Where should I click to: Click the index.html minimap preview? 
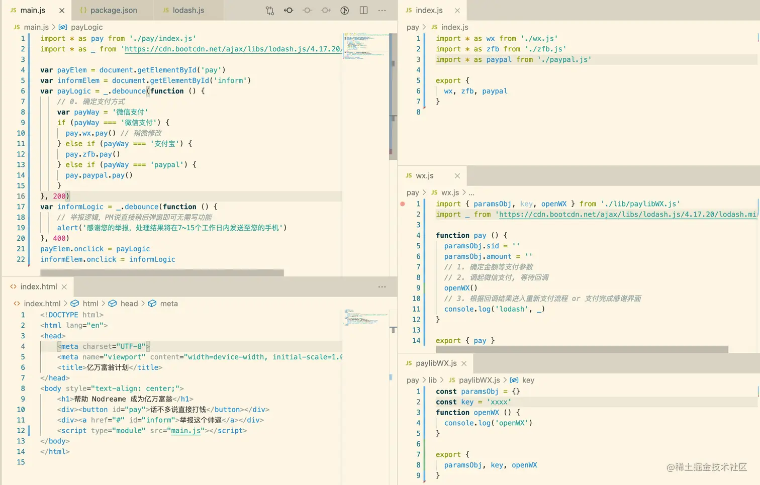coord(366,317)
